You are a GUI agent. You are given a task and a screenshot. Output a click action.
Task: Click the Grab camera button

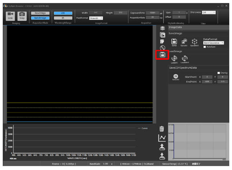tap(10, 16)
